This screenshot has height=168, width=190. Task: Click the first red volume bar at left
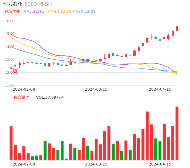(11, 143)
